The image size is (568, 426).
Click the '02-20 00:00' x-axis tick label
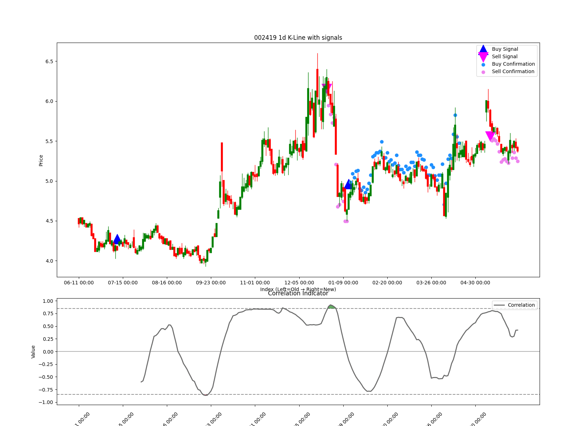tap(387, 283)
